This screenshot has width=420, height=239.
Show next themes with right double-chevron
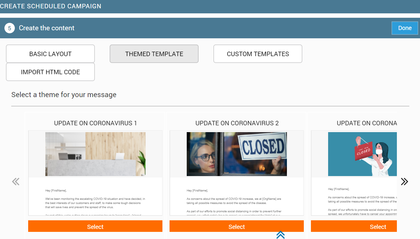coord(404,181)
